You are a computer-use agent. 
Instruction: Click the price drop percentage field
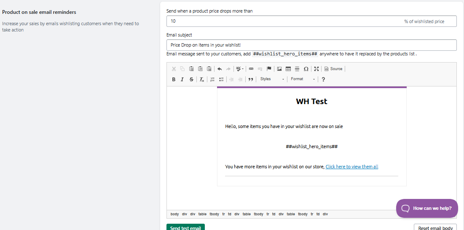(x=311, y=21)
